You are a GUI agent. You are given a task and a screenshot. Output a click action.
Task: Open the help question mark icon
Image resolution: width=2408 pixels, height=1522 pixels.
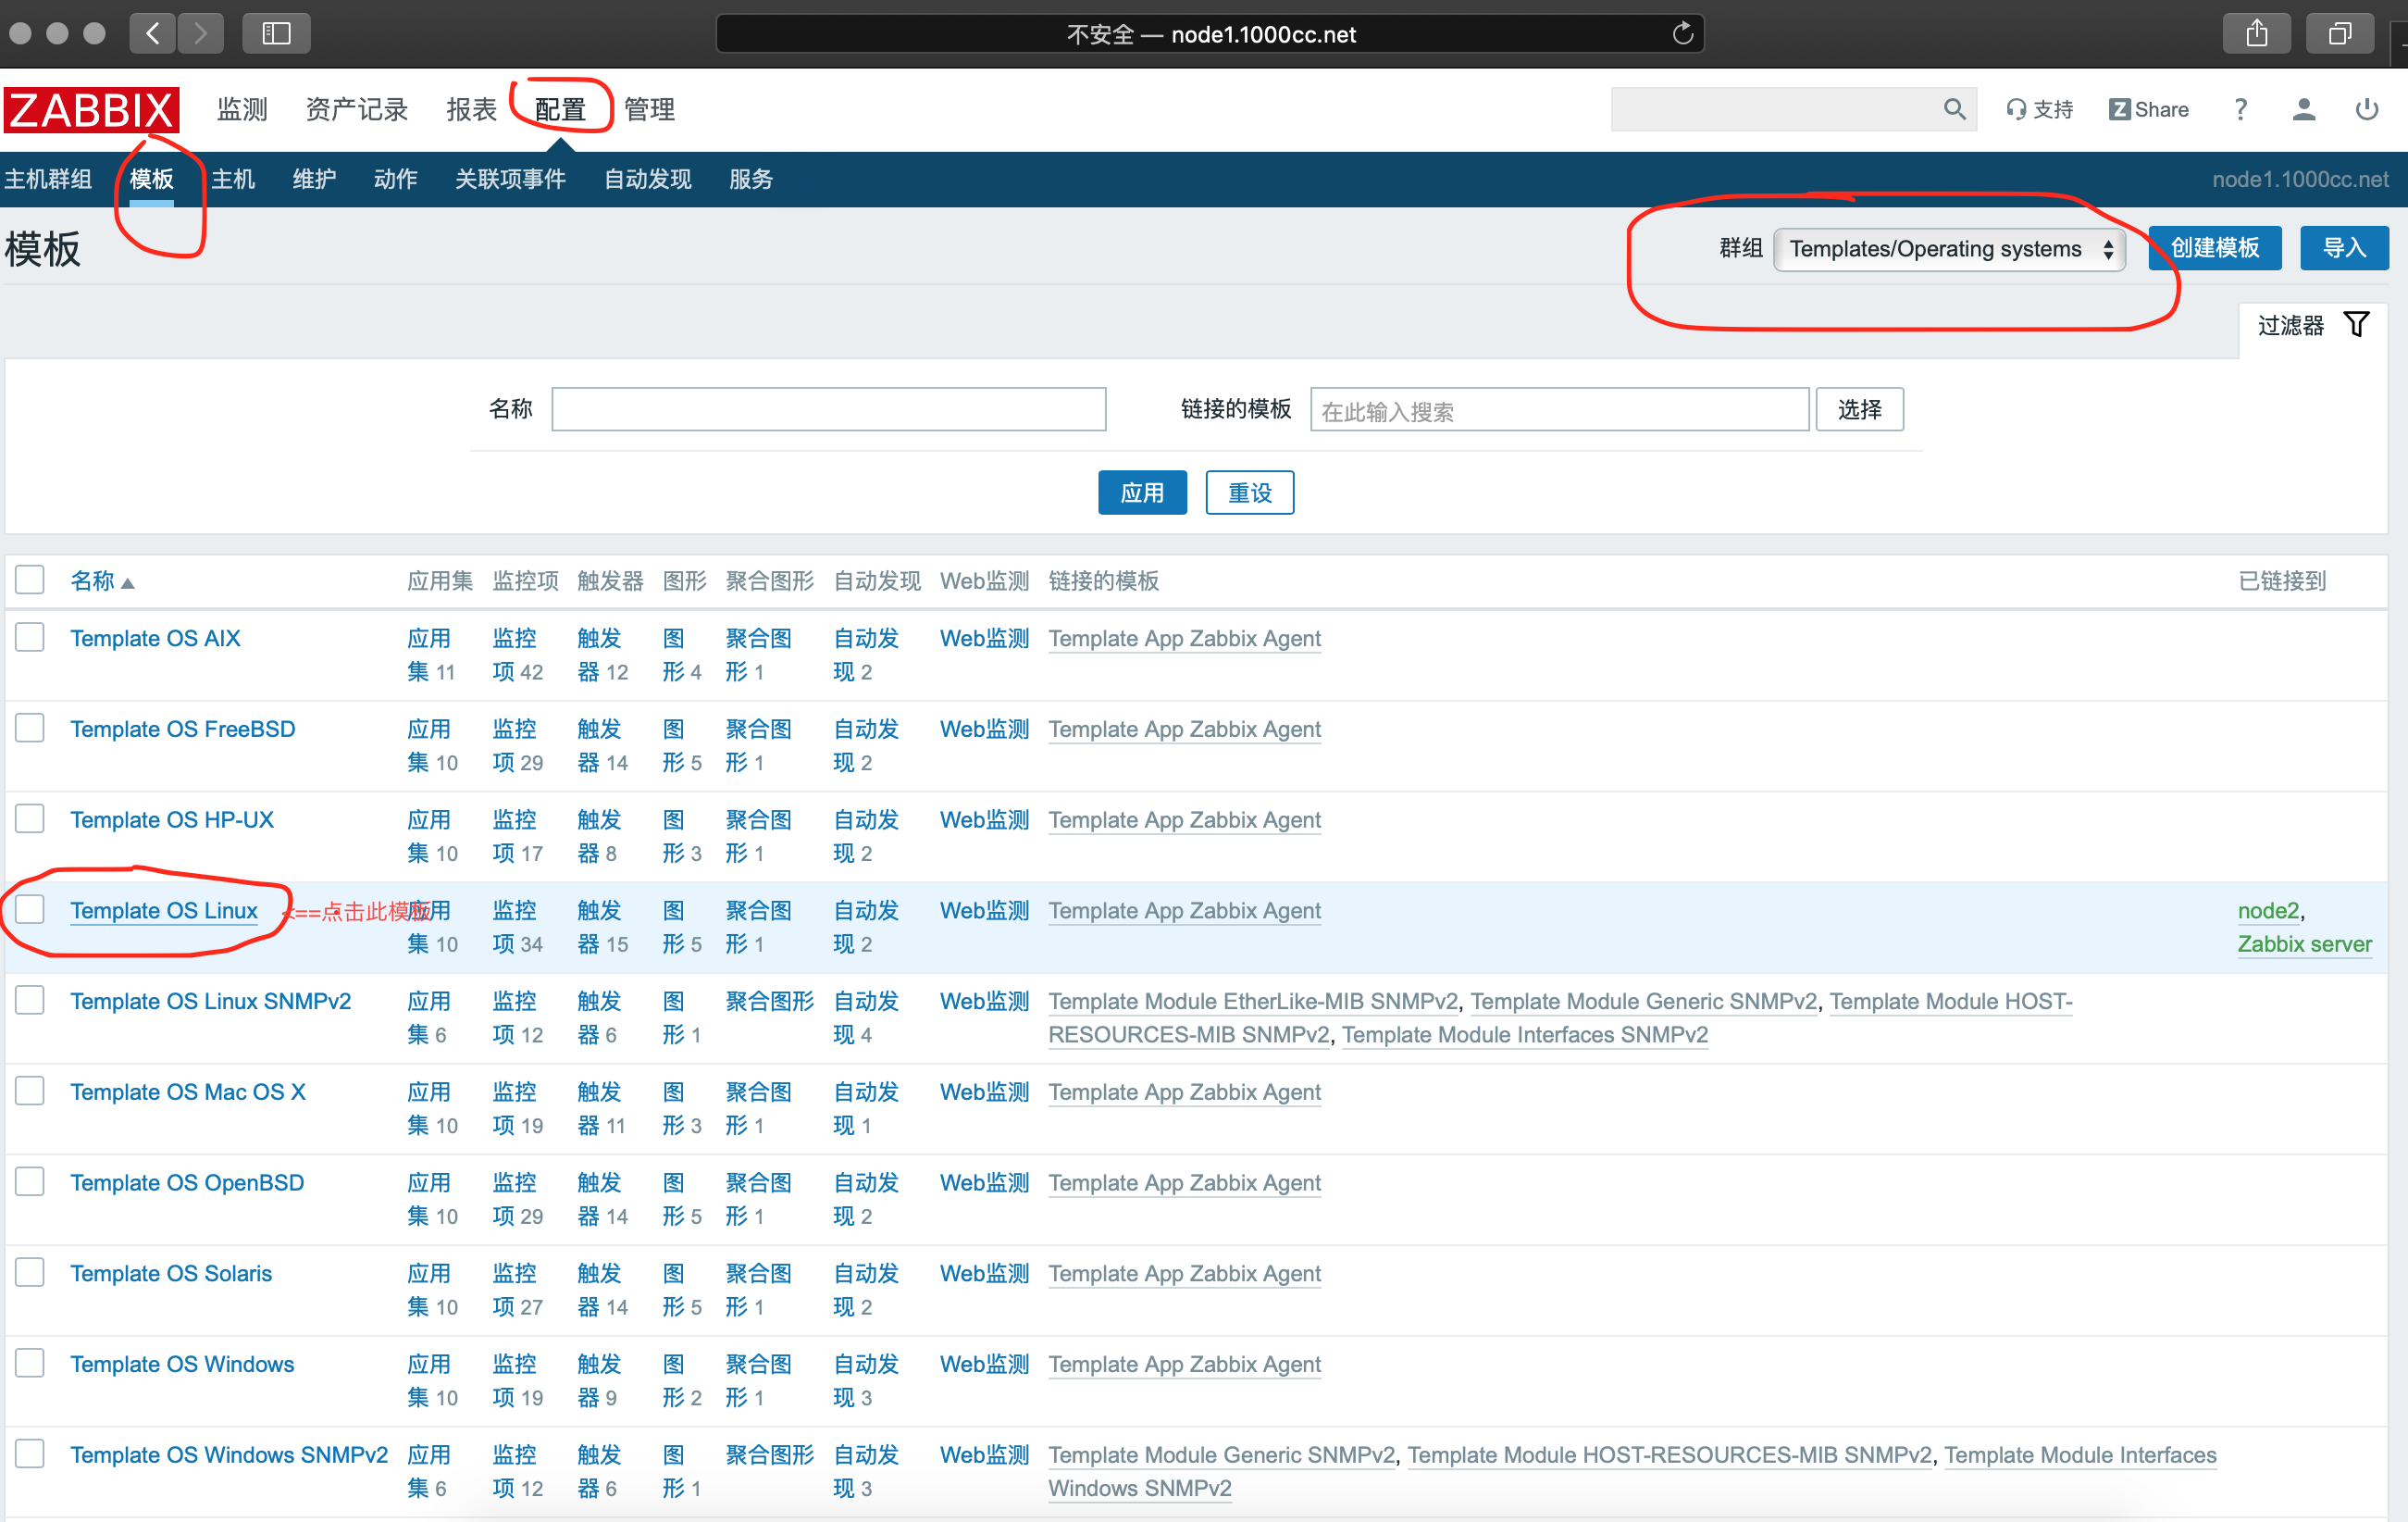2240,109
